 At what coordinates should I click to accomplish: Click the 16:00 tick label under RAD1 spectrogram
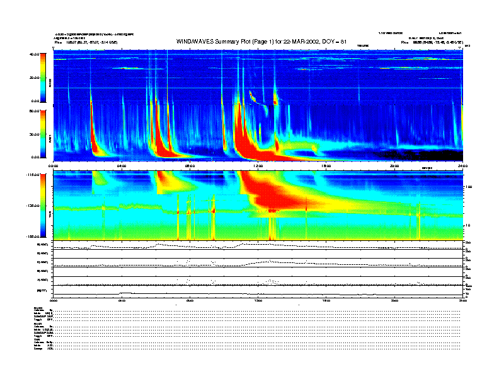326,166
